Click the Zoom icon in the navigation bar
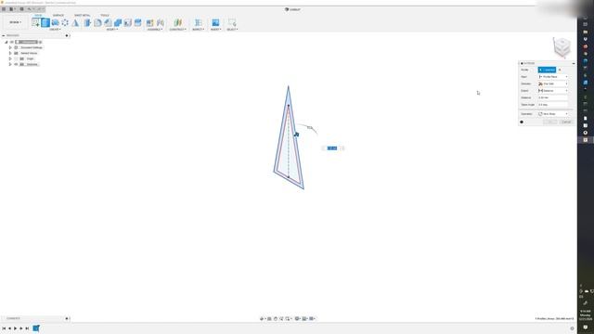The image size is (594, 334). (x=281, y=319)
